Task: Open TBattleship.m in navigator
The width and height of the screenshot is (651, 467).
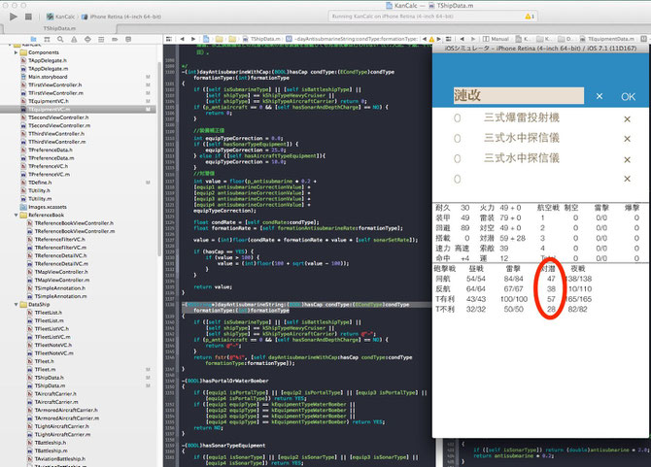Action: coord(51,450)
